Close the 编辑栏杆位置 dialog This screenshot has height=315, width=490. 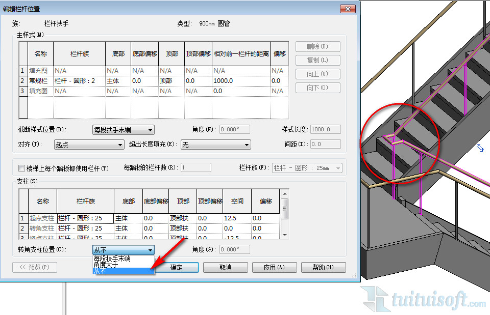[348, 9]
